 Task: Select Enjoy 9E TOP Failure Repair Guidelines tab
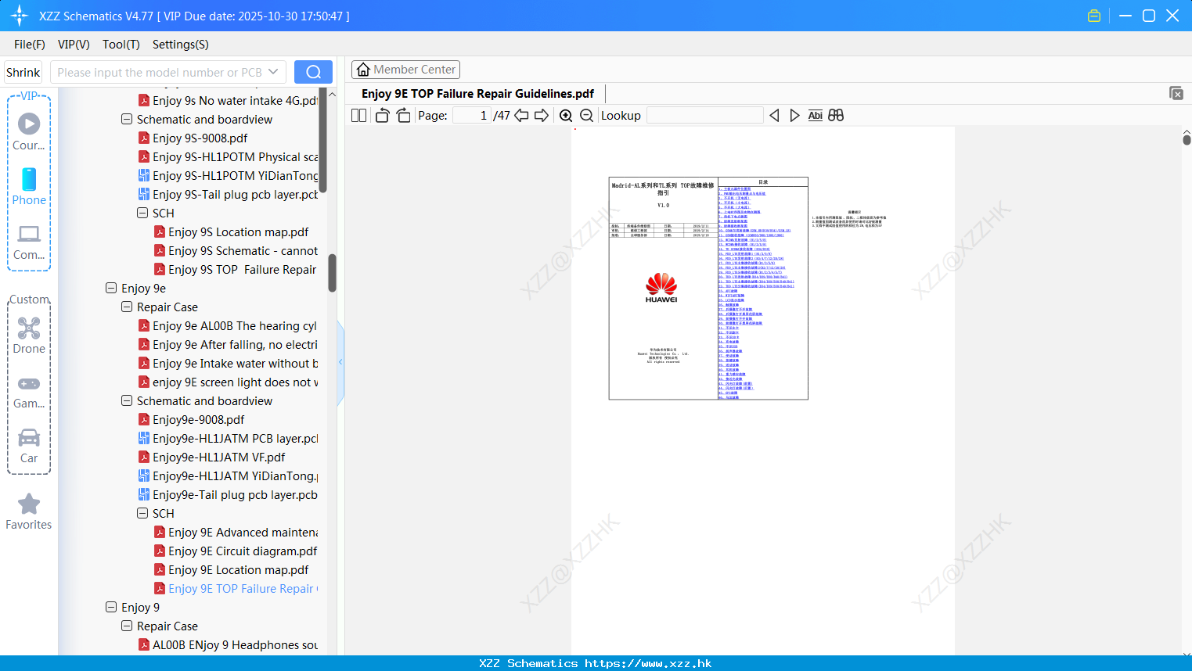point(477,93)
